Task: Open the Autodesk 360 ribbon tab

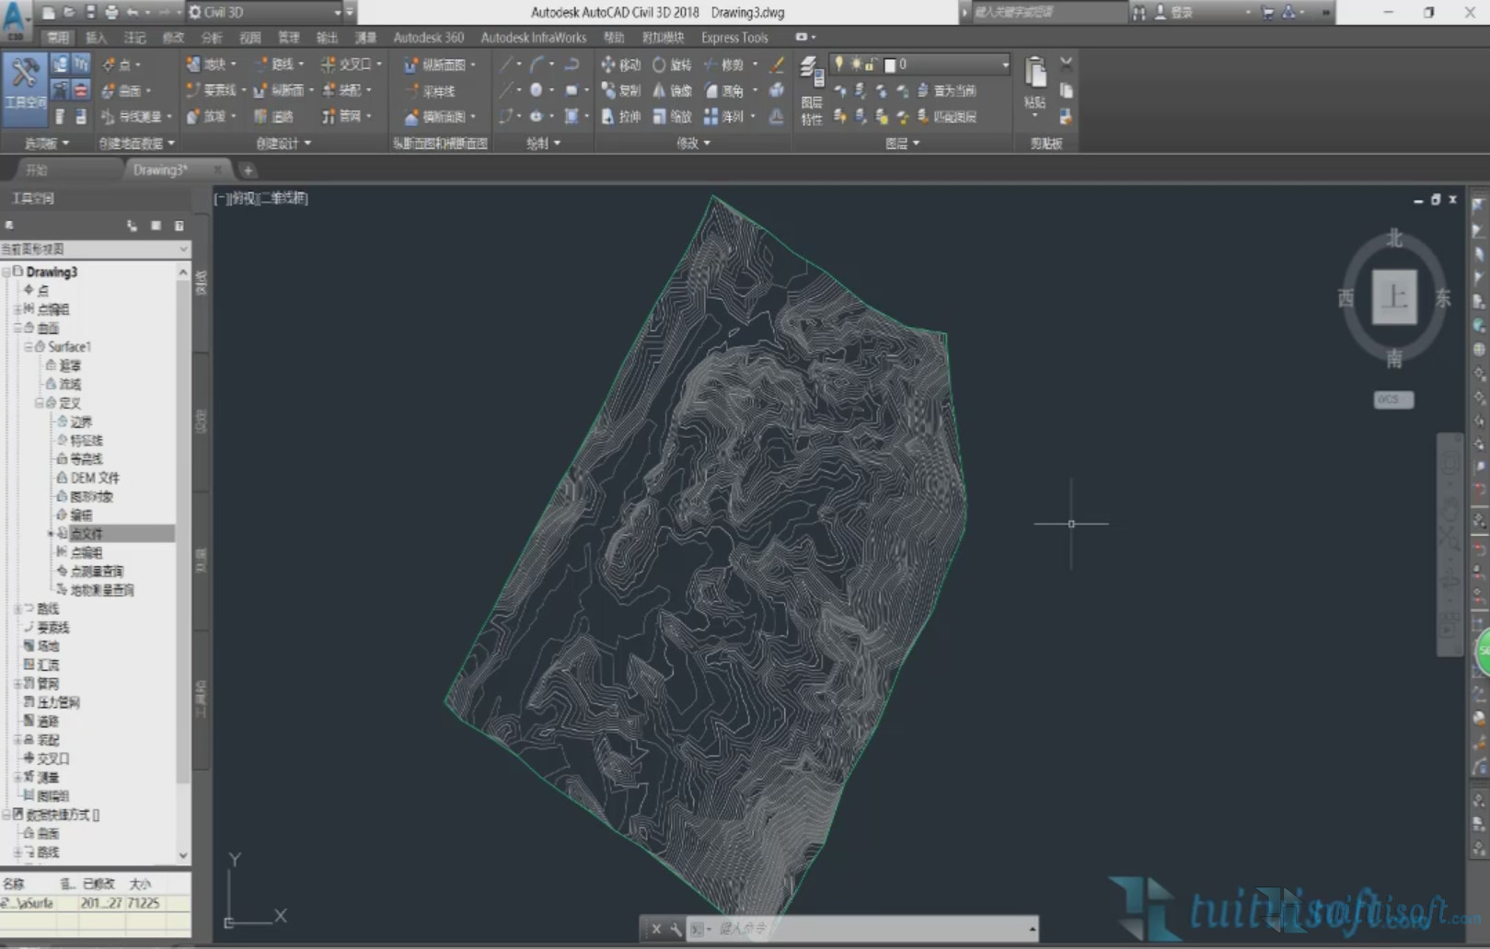Action: point(428,38)
